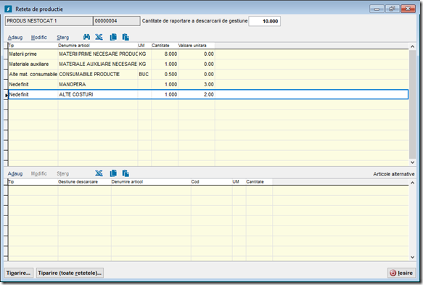This screenshot has width=423, height=285.
Task: Select the MANOPERA cell
Action: 98,84
